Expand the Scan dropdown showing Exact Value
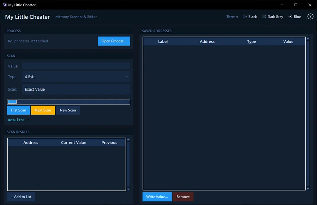The height and width of the screenshot is (205, 317). (76, 89)
